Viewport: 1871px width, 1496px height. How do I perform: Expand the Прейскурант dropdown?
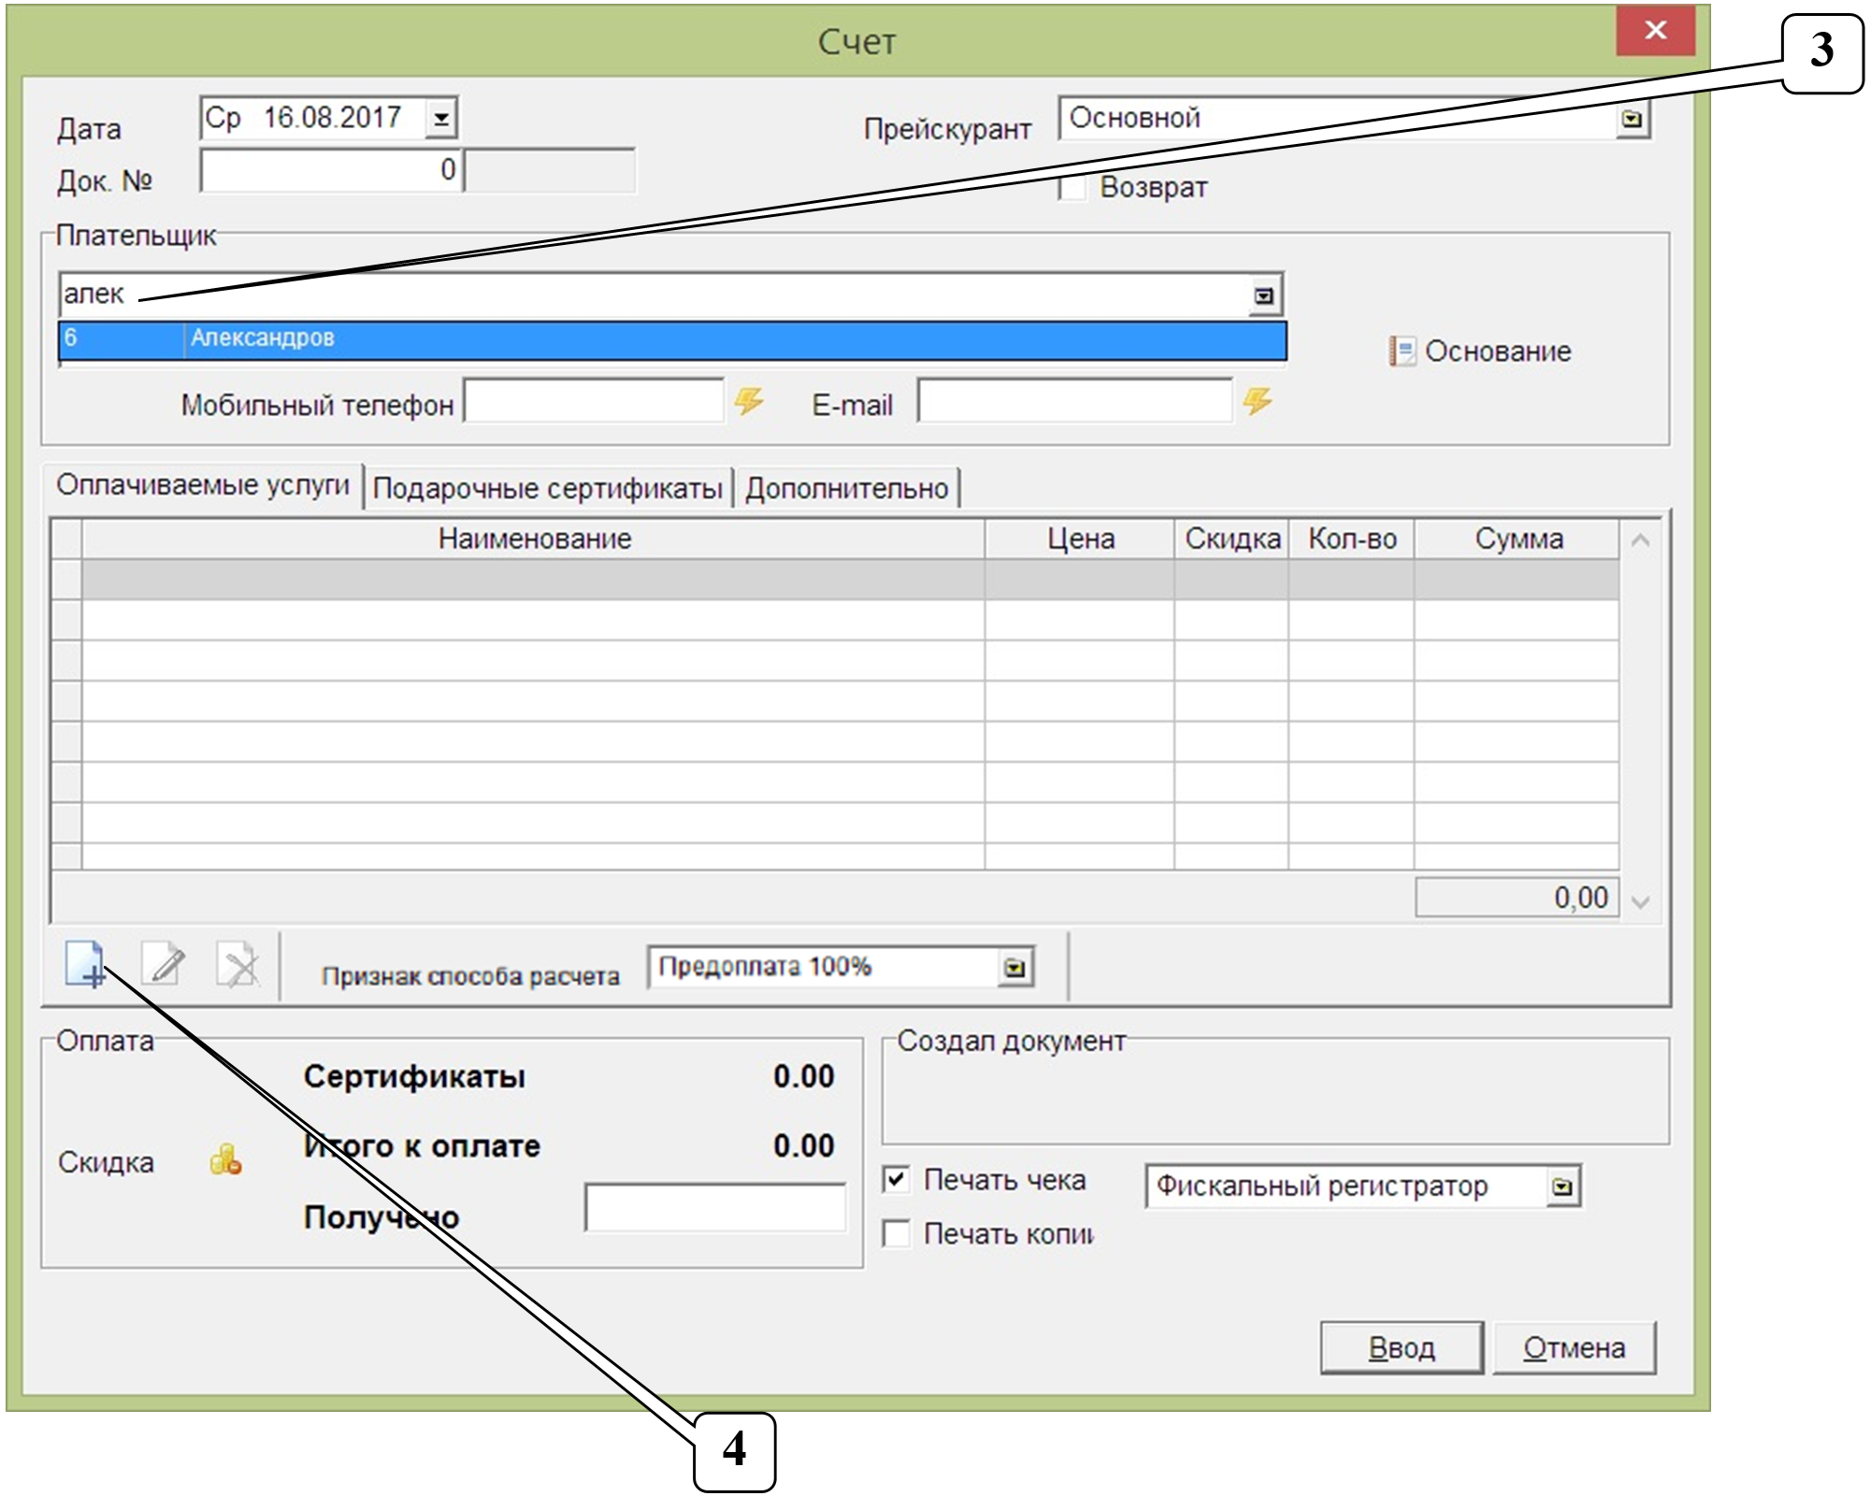[1632, 119]
